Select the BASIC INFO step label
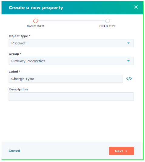Image resolution: width=145 pixels, height=162 pixels. (35, 26)
